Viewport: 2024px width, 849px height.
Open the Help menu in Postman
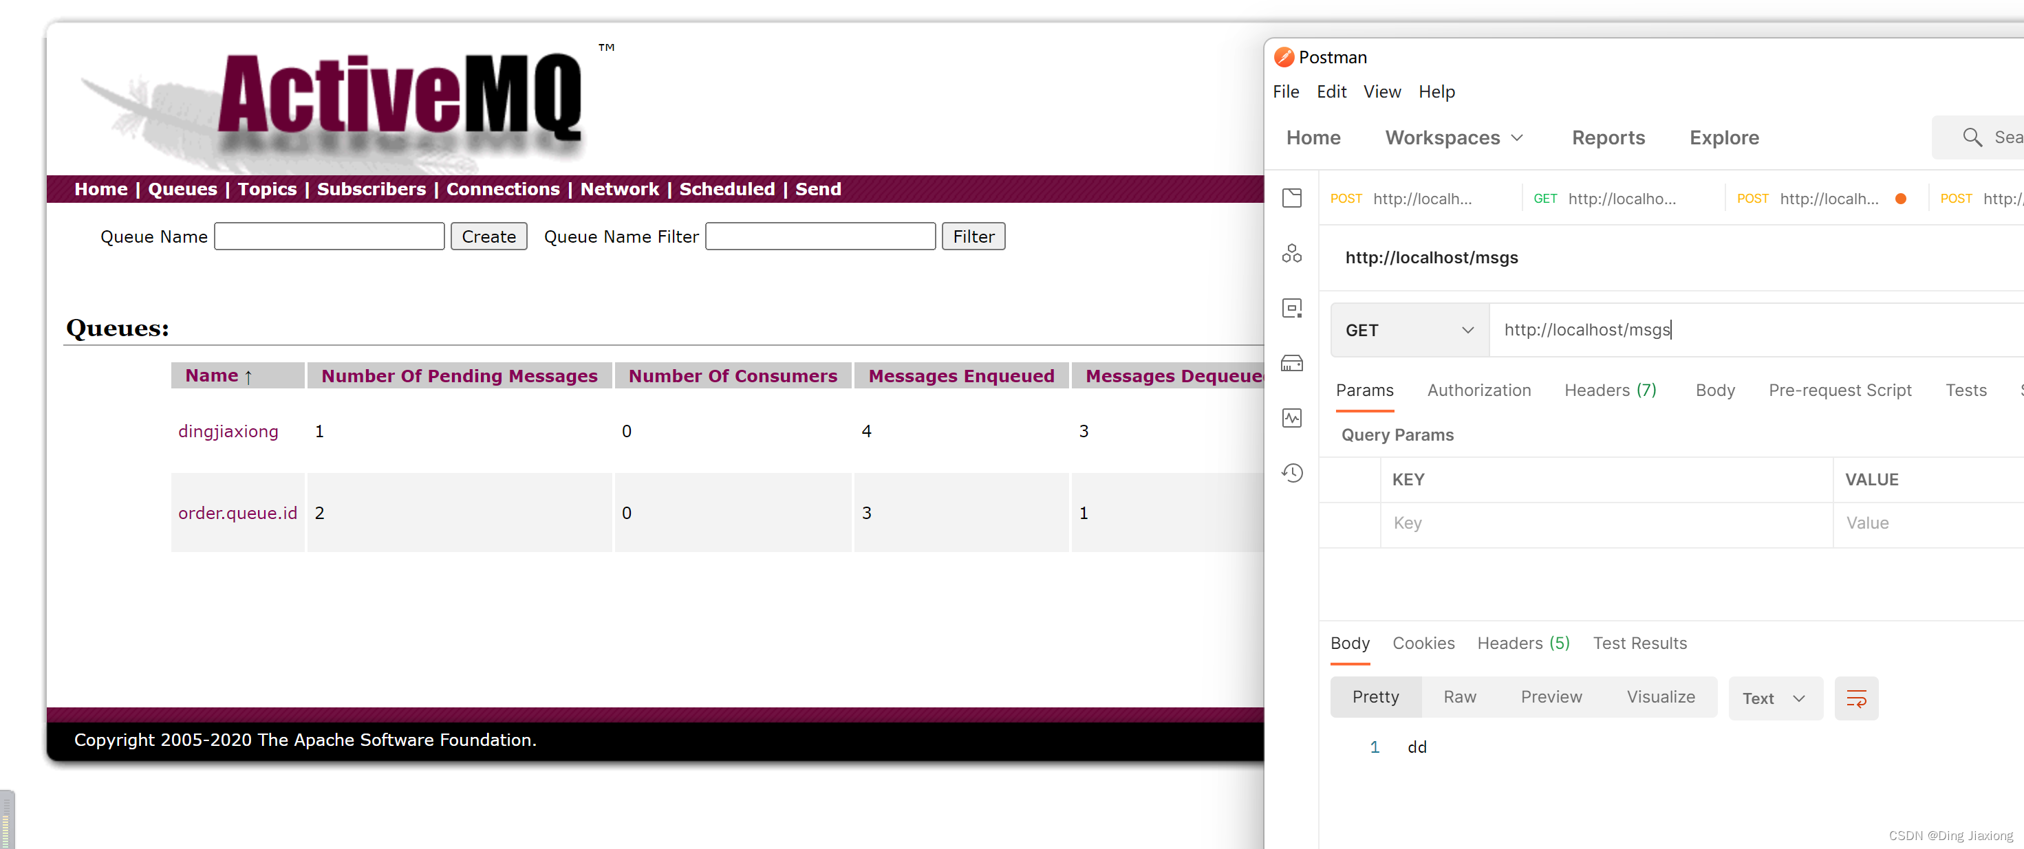point(1436,92)
